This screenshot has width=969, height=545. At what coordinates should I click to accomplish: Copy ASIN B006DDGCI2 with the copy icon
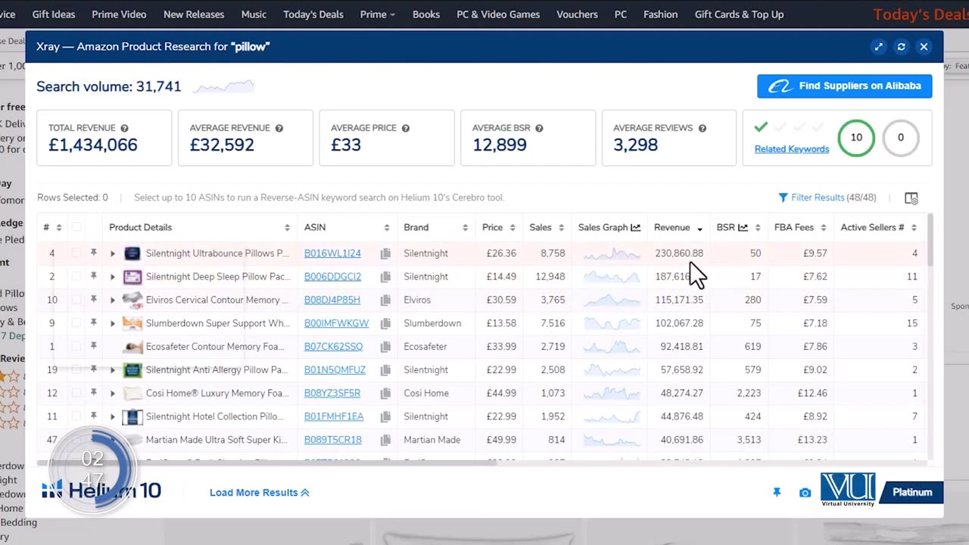click(385, 277)
